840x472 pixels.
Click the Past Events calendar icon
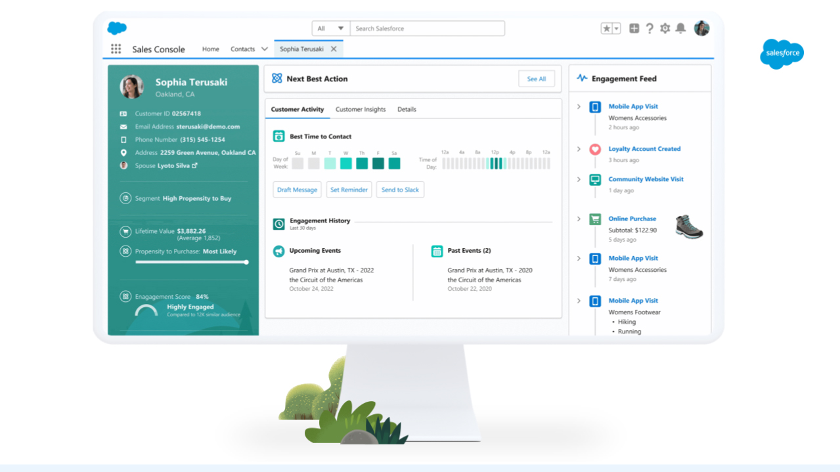[437, 251]
